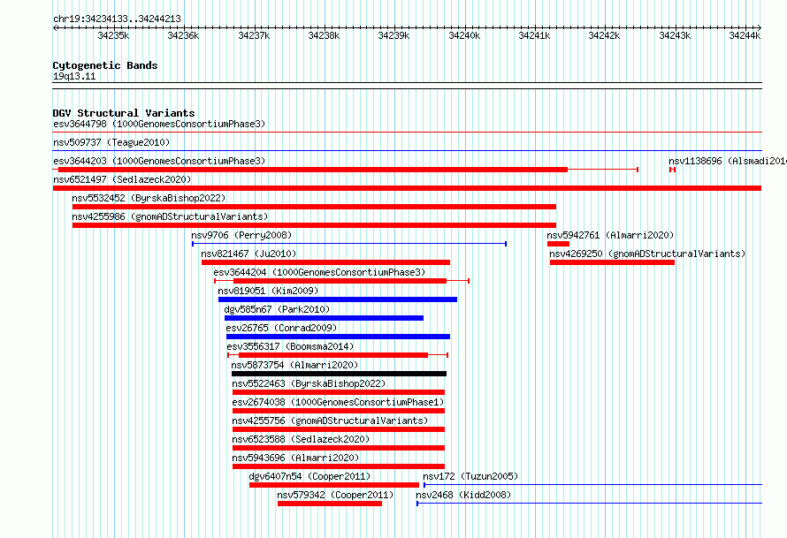The height and width of the screenshot is (538, 787).
Task: Click the esv26765 (Conrad2009) blue bar
Action: 339,337
